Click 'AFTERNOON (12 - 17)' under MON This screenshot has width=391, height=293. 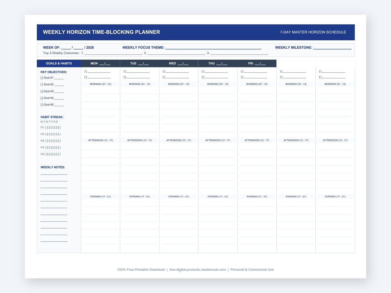[x=100, y=140]
